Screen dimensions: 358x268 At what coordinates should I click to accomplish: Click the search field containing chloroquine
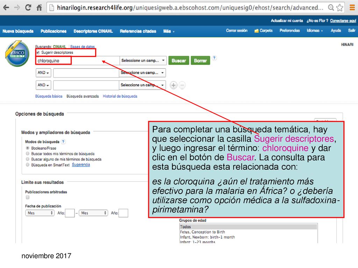click(x=78, y=61)
